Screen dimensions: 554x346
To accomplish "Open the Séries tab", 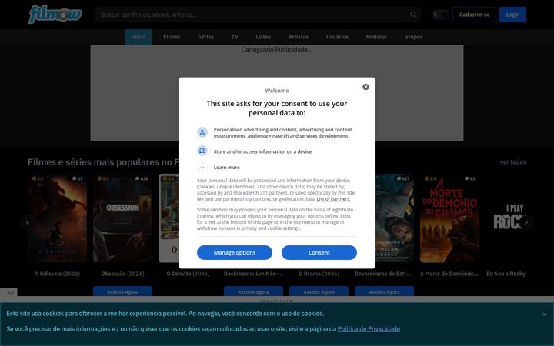I will click(205, 37).
